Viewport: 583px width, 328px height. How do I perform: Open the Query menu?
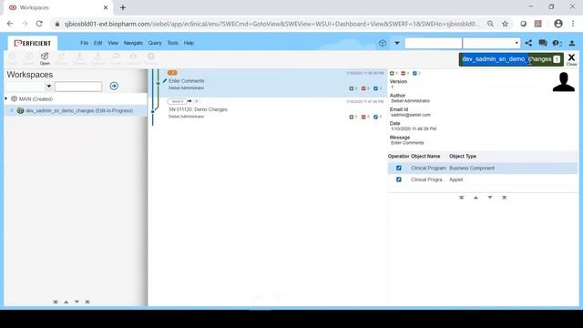155,43
